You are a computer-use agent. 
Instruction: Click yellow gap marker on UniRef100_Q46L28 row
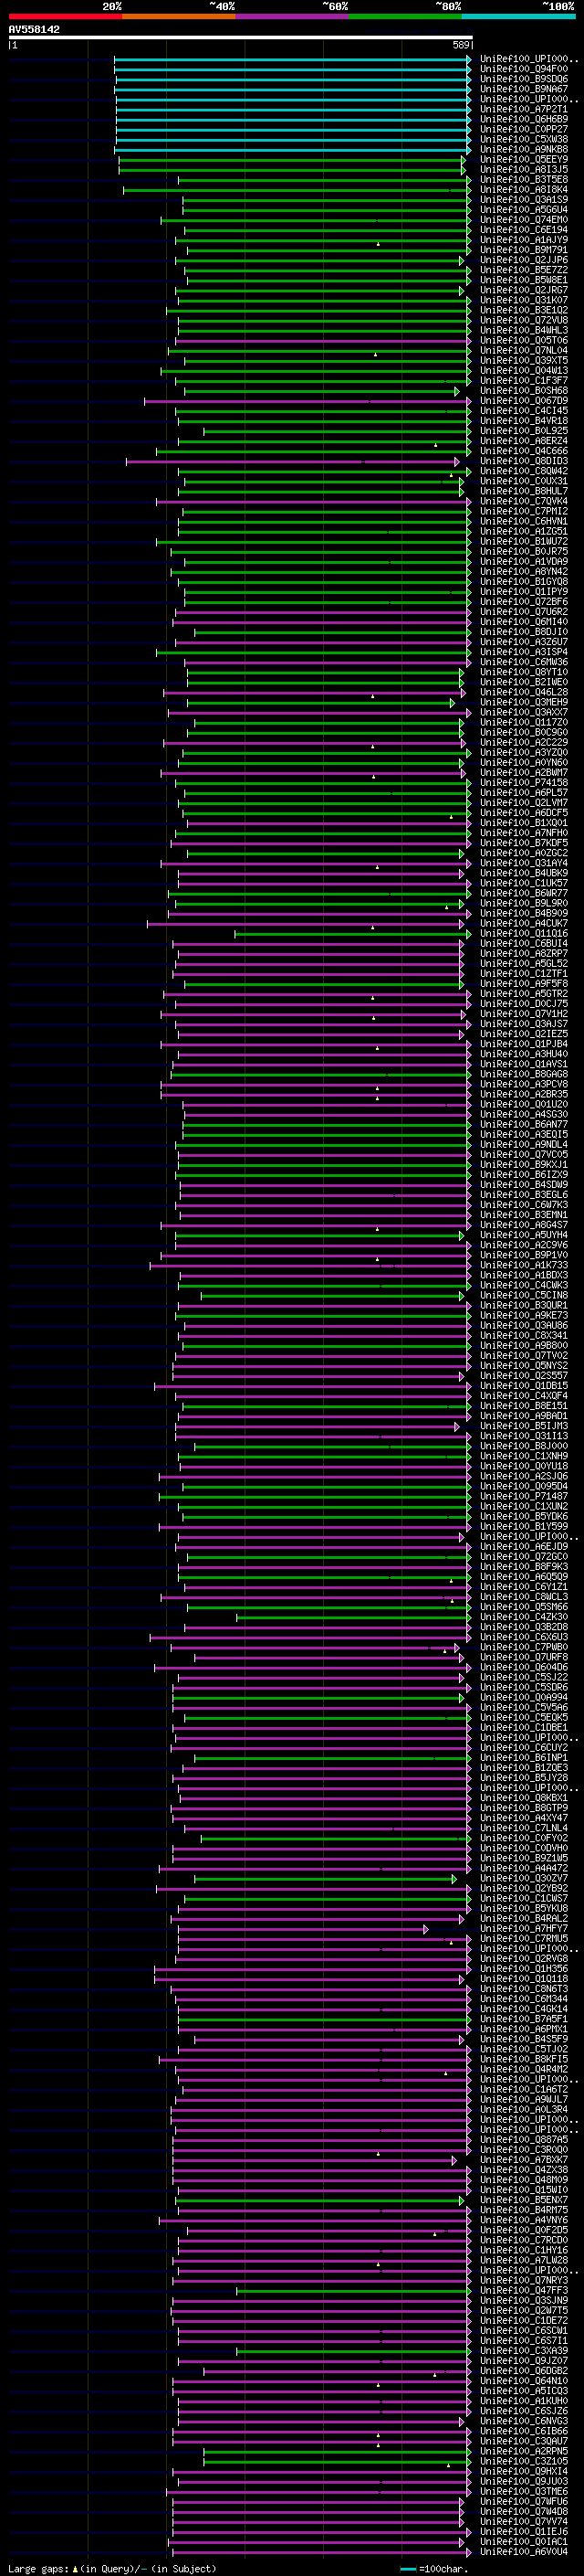pyautogui.click(x=372, y=695)
